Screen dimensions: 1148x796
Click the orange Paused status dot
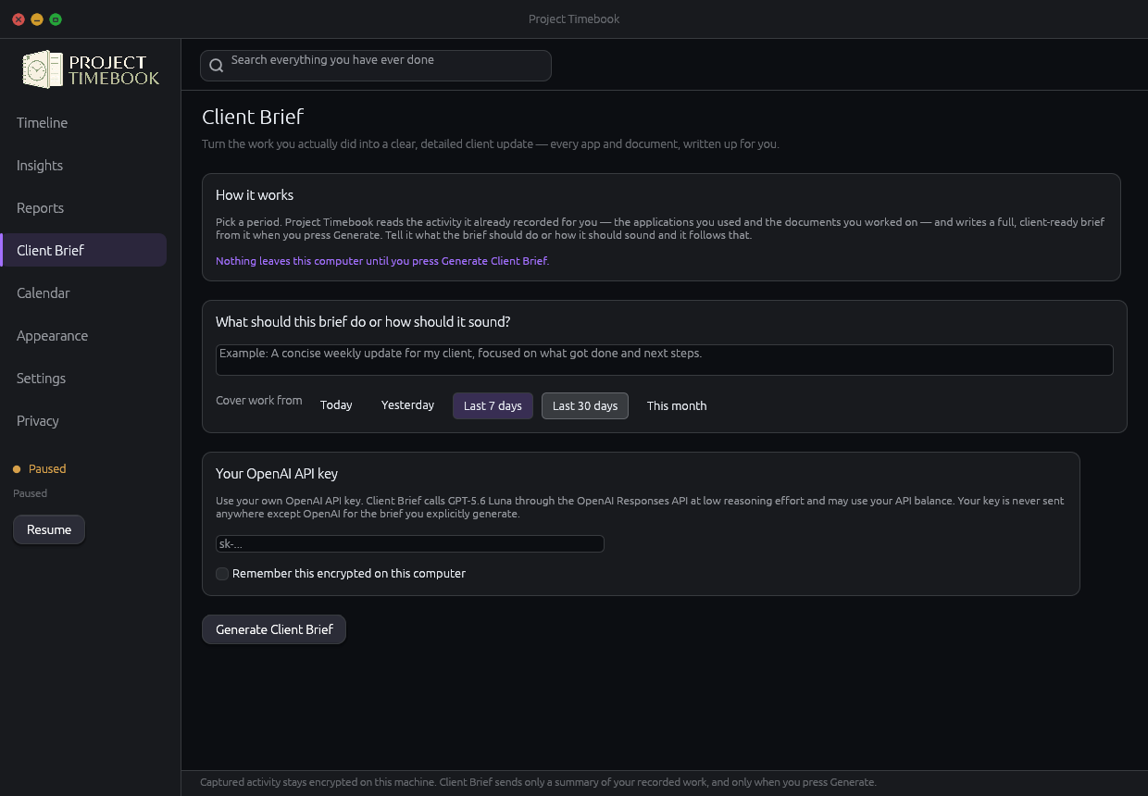point(17,469)
